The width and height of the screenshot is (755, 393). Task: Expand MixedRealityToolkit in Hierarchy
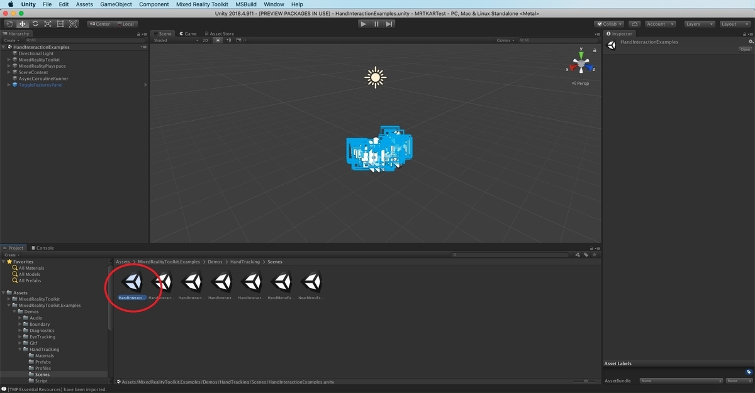9,60
